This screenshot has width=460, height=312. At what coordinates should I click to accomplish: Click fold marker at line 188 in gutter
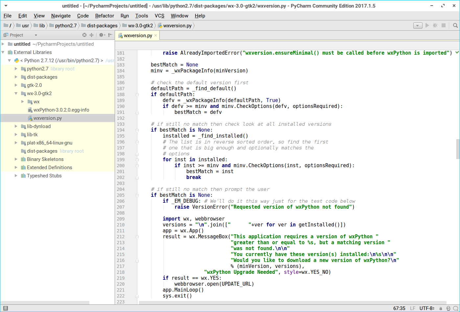pyautogui.click(x=137, y=94)
